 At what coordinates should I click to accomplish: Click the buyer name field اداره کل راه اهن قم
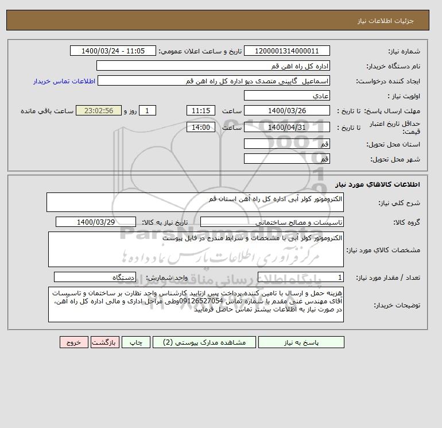(213, 65)
